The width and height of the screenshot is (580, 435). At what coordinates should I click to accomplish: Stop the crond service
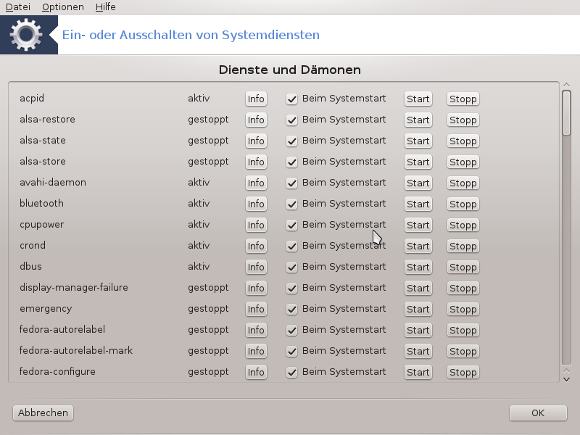point(463,246)
